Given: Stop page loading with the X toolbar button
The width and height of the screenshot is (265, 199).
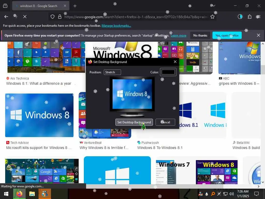Looking at the screenshot, I should [25, 17].
